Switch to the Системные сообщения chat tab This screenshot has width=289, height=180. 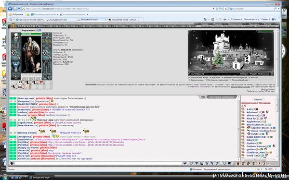click(x=222, y=97)
